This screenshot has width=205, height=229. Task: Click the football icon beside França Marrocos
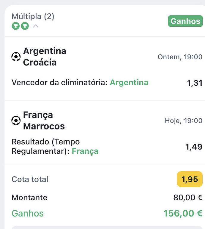[x=16, y=121]
